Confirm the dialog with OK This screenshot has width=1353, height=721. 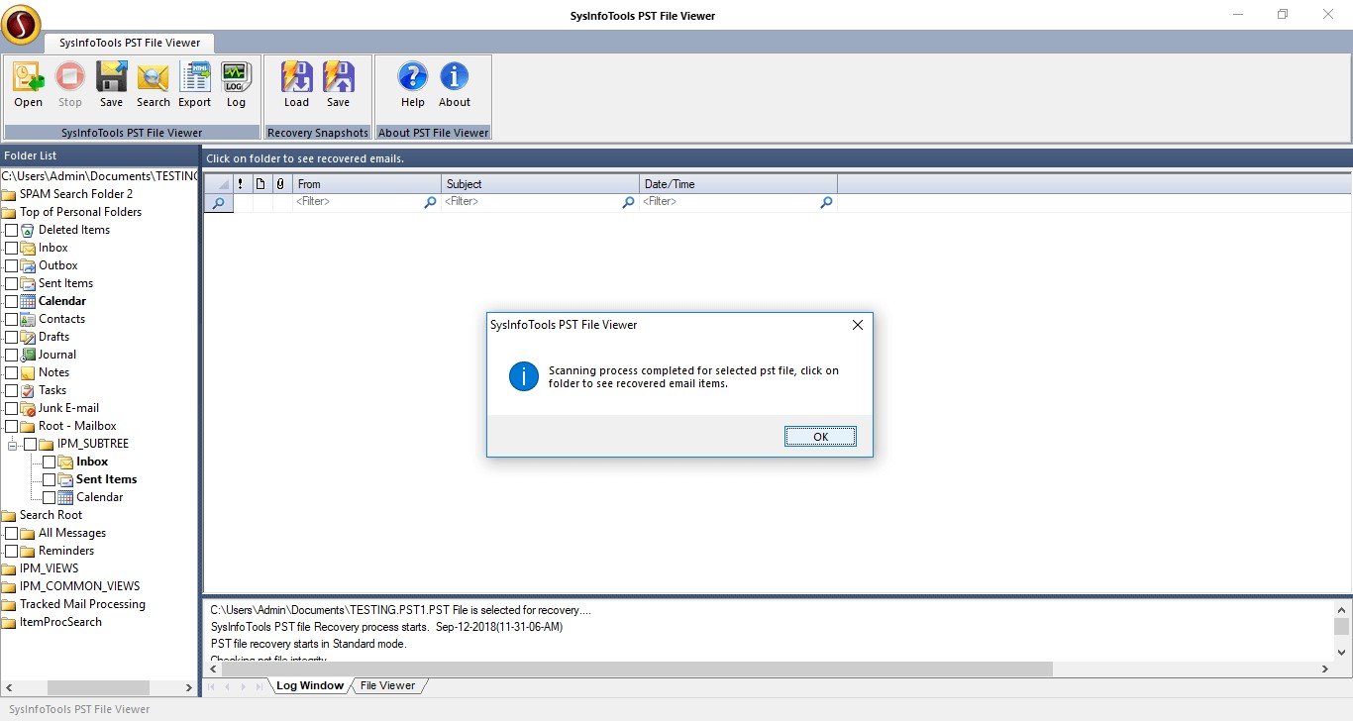[x=820, y=437]
